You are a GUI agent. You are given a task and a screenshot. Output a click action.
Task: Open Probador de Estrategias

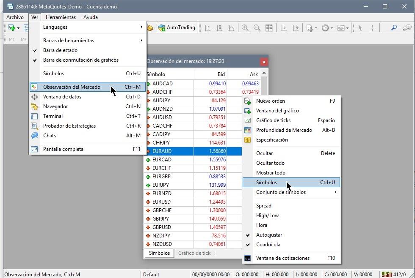coord(88,126)
